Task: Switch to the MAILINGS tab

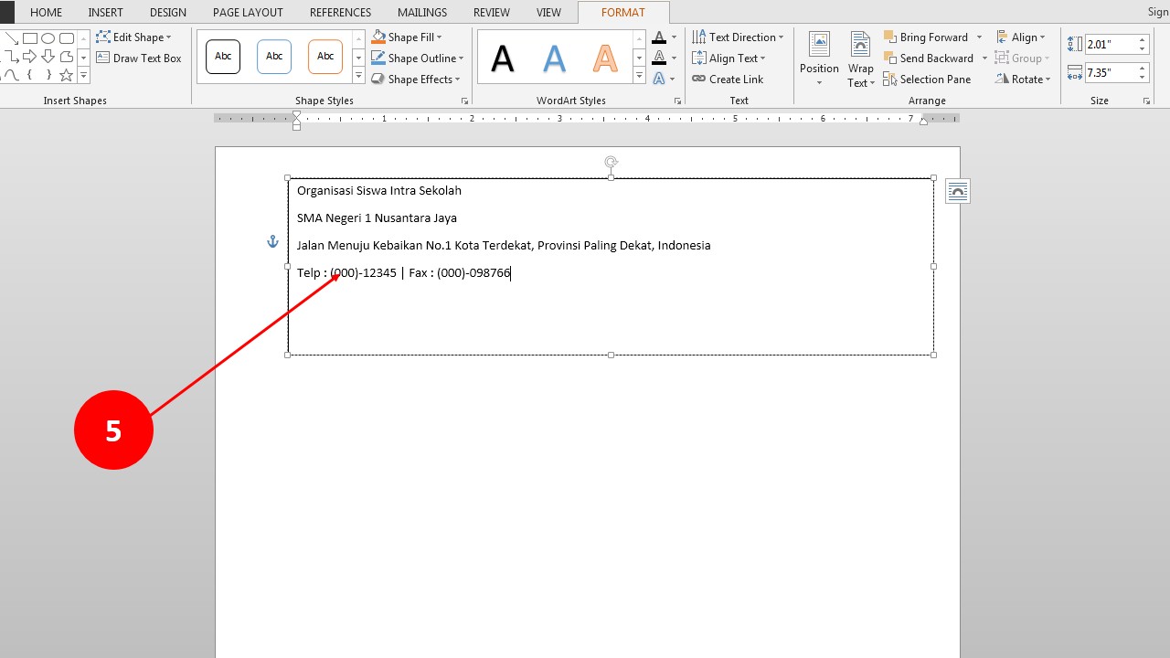Action: click(x=421, y=12)
